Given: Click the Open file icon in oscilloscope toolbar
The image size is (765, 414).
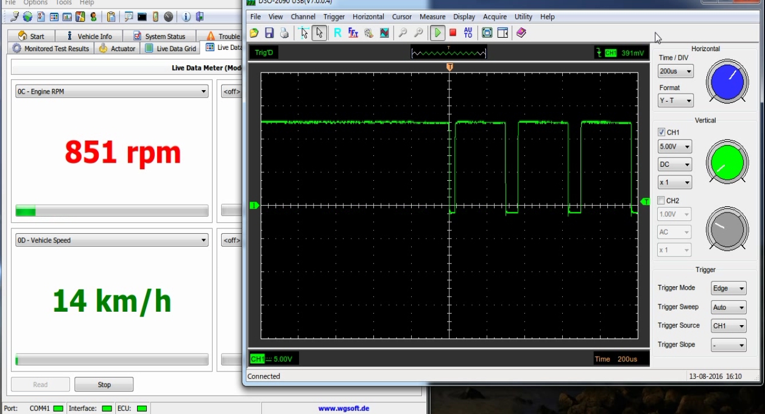Looking at the screenshot, I should (x=254, y=33).
